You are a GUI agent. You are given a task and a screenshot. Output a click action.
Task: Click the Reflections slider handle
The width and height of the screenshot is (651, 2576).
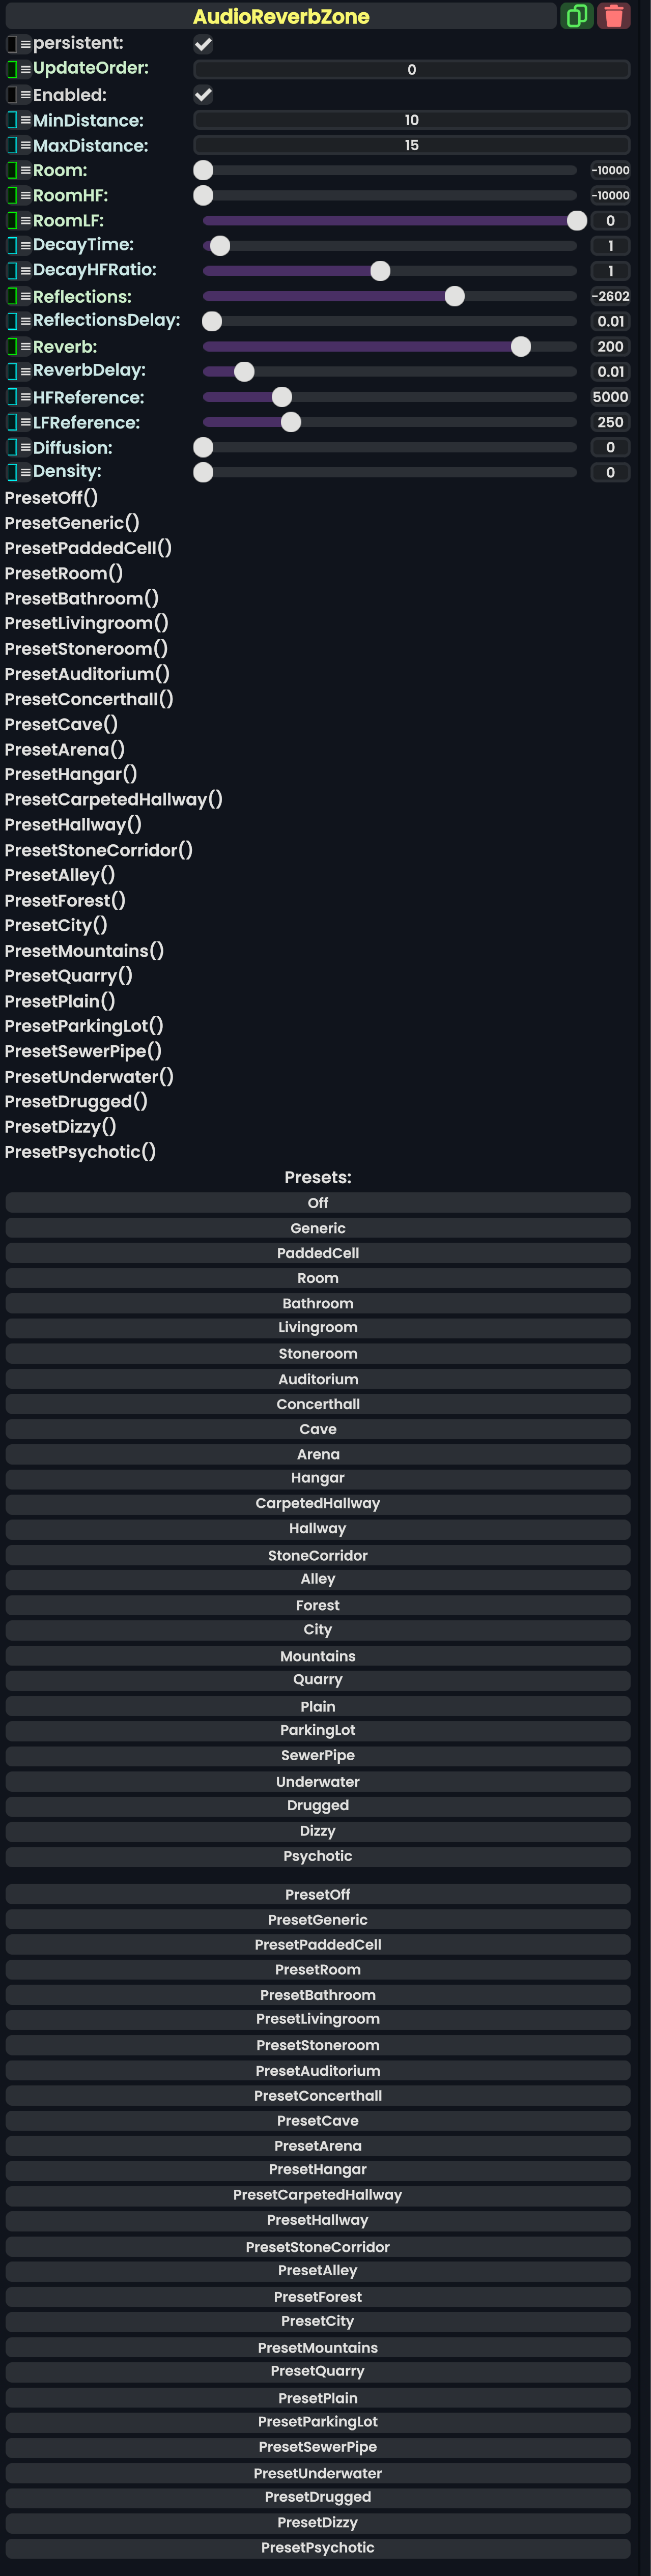tap(455, 296)
